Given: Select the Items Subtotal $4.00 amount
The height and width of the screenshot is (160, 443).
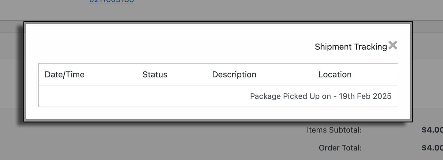Looking at the screenshot, I should pyautogui.click(x=432, y=130).
